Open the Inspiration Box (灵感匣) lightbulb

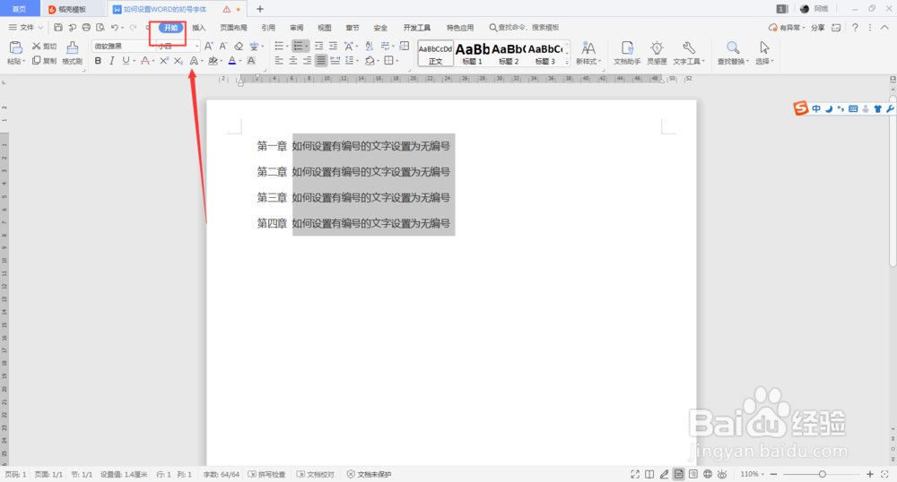tap(657, 53)
